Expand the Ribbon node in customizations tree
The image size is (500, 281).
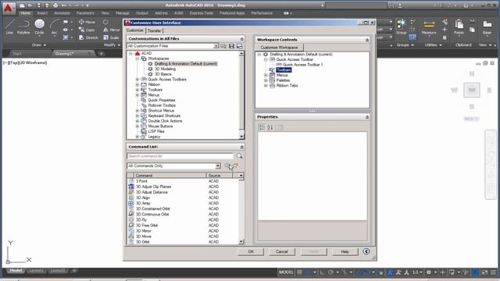(x=137, y=85)
